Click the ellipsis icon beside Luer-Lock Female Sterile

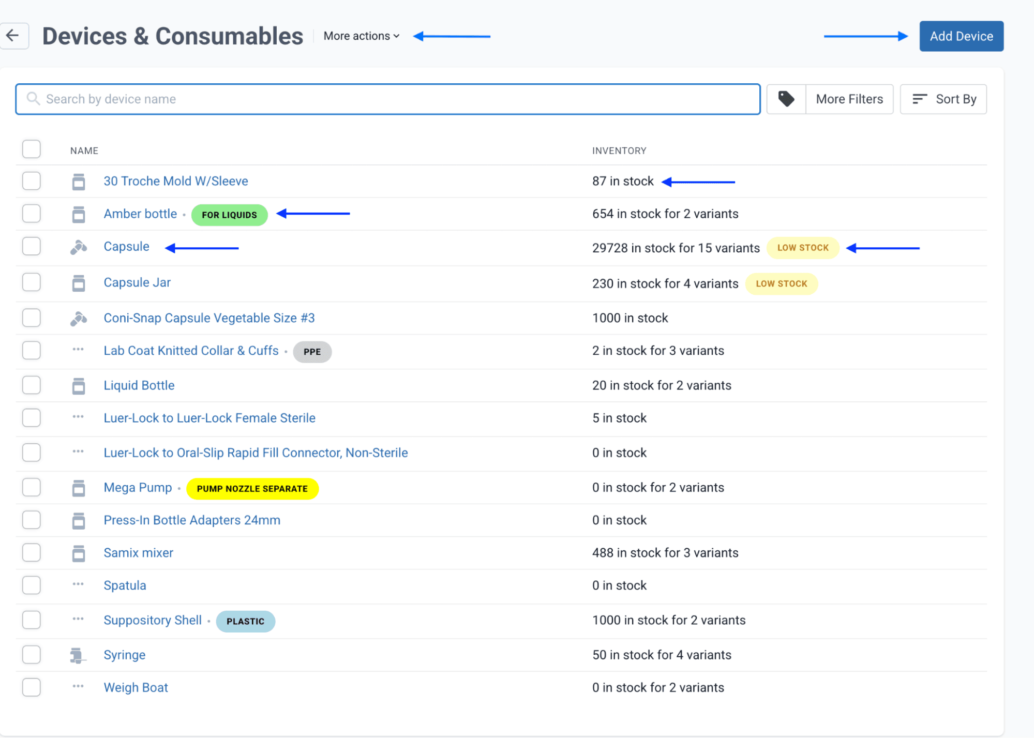click(78, 417)
